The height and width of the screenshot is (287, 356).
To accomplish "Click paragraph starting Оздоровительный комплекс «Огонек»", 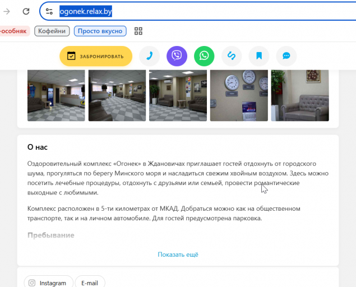I will [x=178, y=178].
